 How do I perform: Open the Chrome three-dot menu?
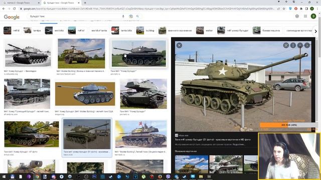[317, 9]
